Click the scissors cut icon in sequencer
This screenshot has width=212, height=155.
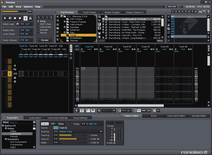click(x=169, y=25)
